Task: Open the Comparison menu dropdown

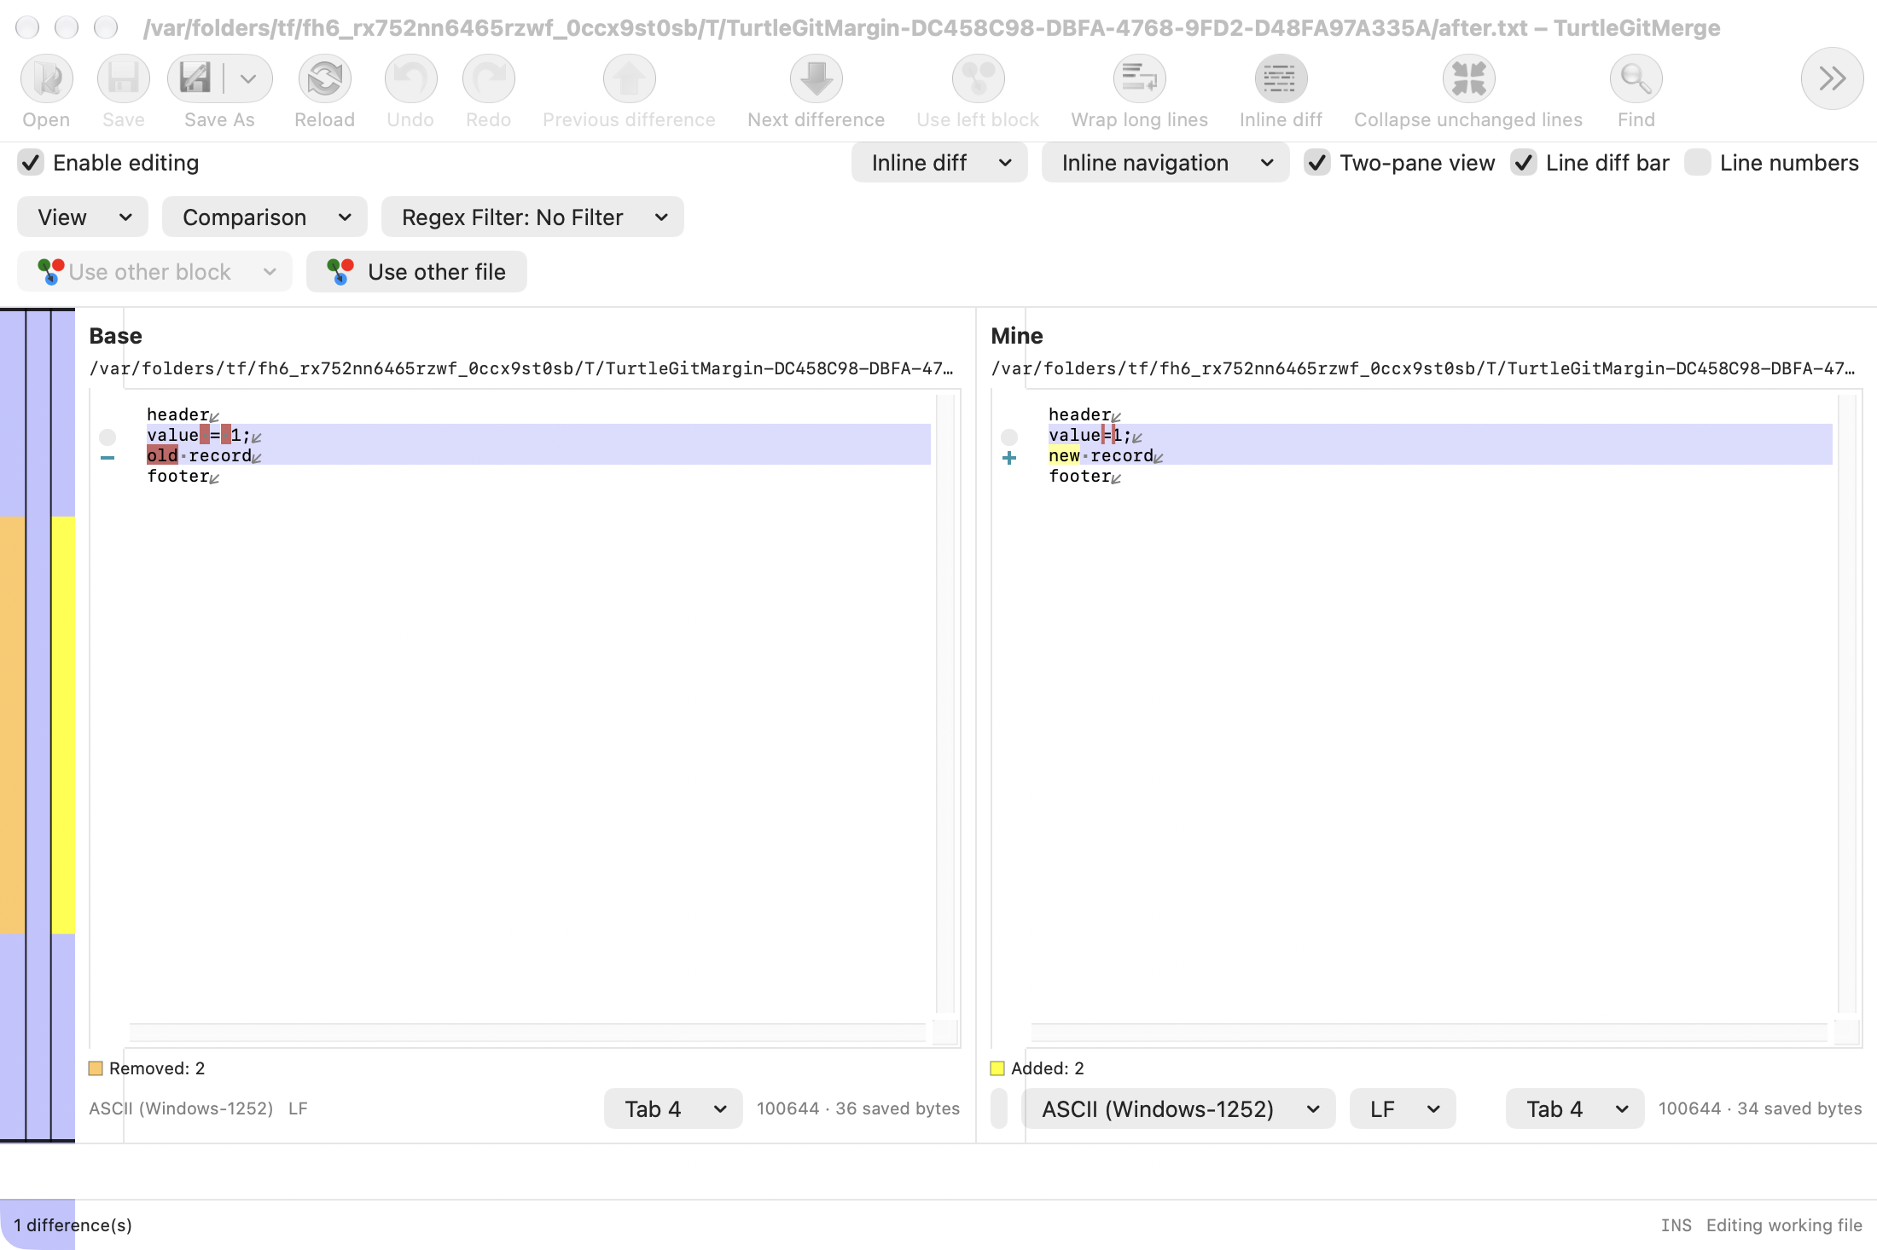Action: [x=264, y=217]
